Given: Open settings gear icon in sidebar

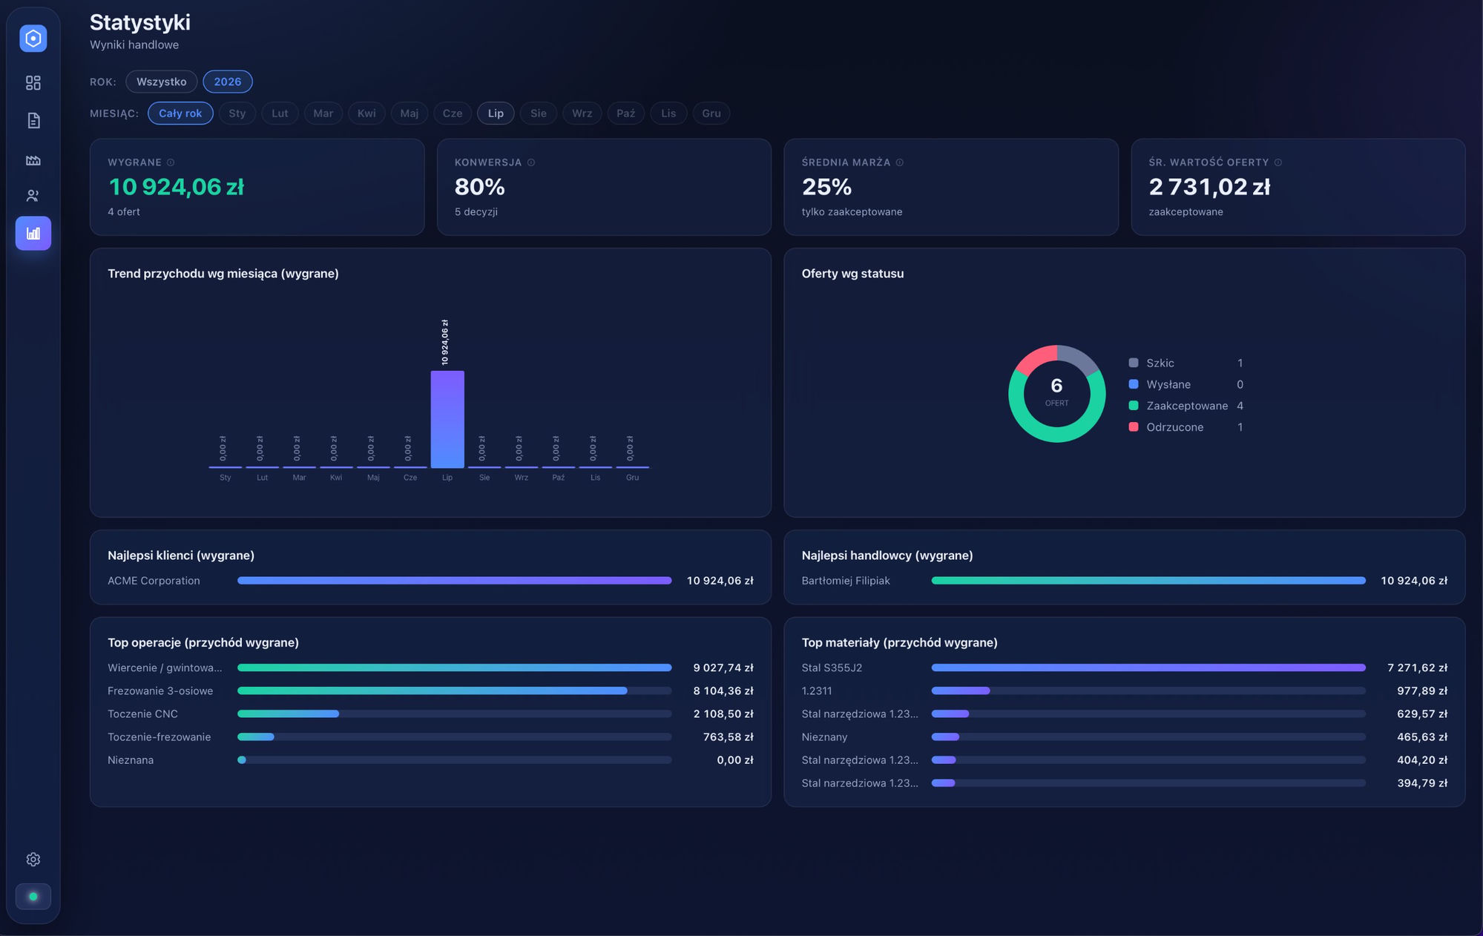Looking at the screenshot, I should [x=33, y=859].
